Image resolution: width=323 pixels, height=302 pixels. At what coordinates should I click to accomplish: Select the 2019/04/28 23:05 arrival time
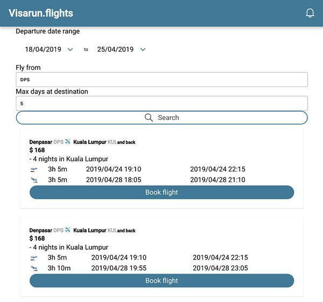point(220,268)
